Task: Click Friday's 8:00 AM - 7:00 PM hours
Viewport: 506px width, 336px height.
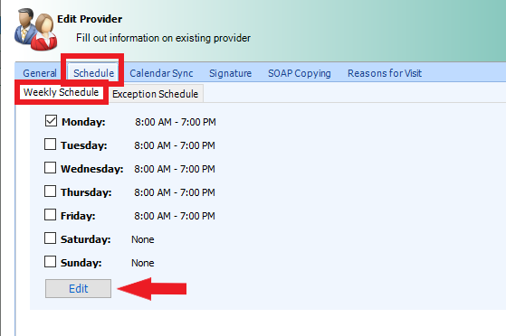Action: tap(175, 216)
